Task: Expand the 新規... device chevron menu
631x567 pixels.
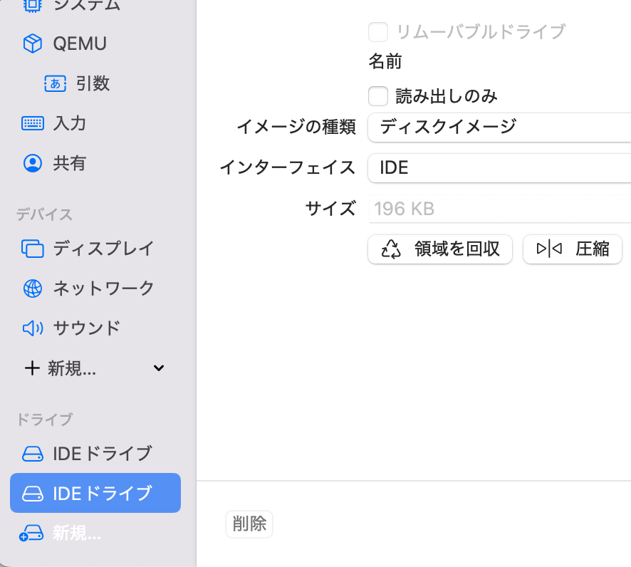Action: pyautogui.click(x=159, y=368)
